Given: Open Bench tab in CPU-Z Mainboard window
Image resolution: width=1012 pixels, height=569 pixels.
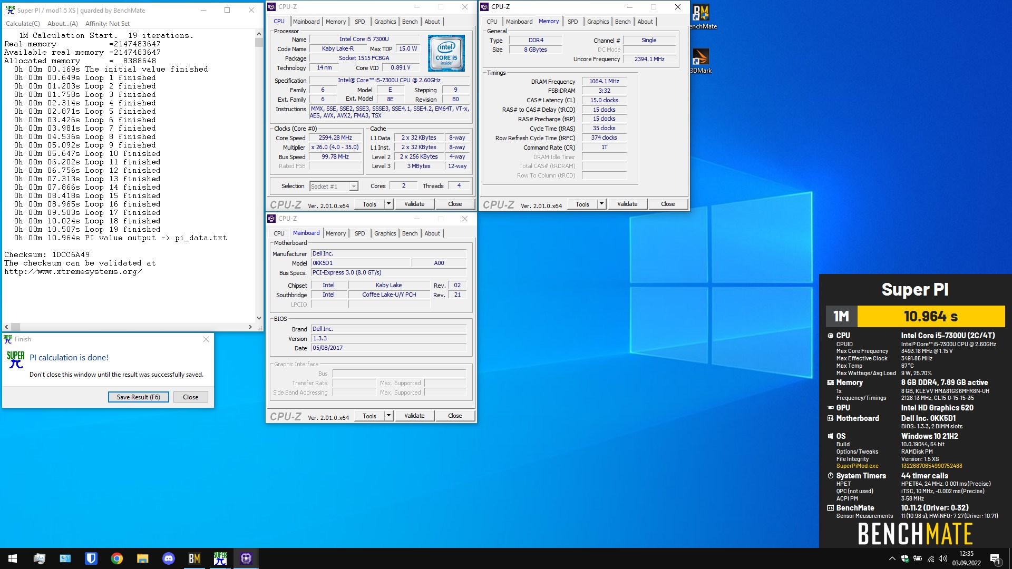Looking at the screenshot, I should click(410, 233).
